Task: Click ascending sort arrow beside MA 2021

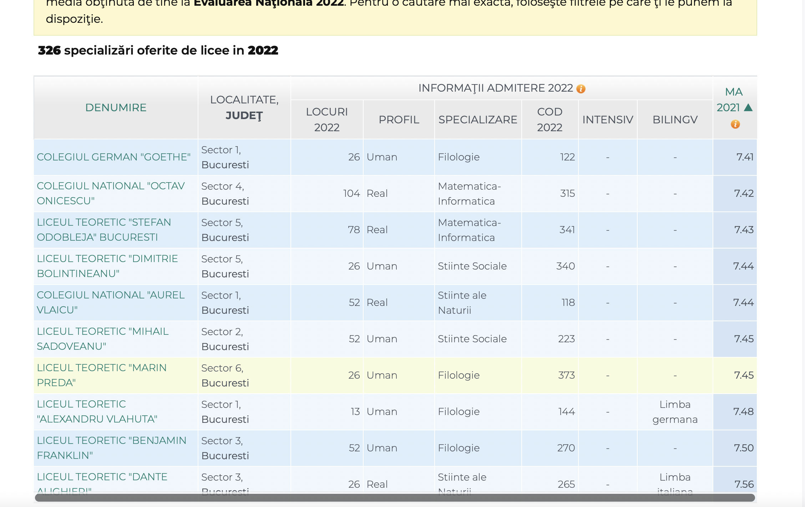Action: click(749, 108)
